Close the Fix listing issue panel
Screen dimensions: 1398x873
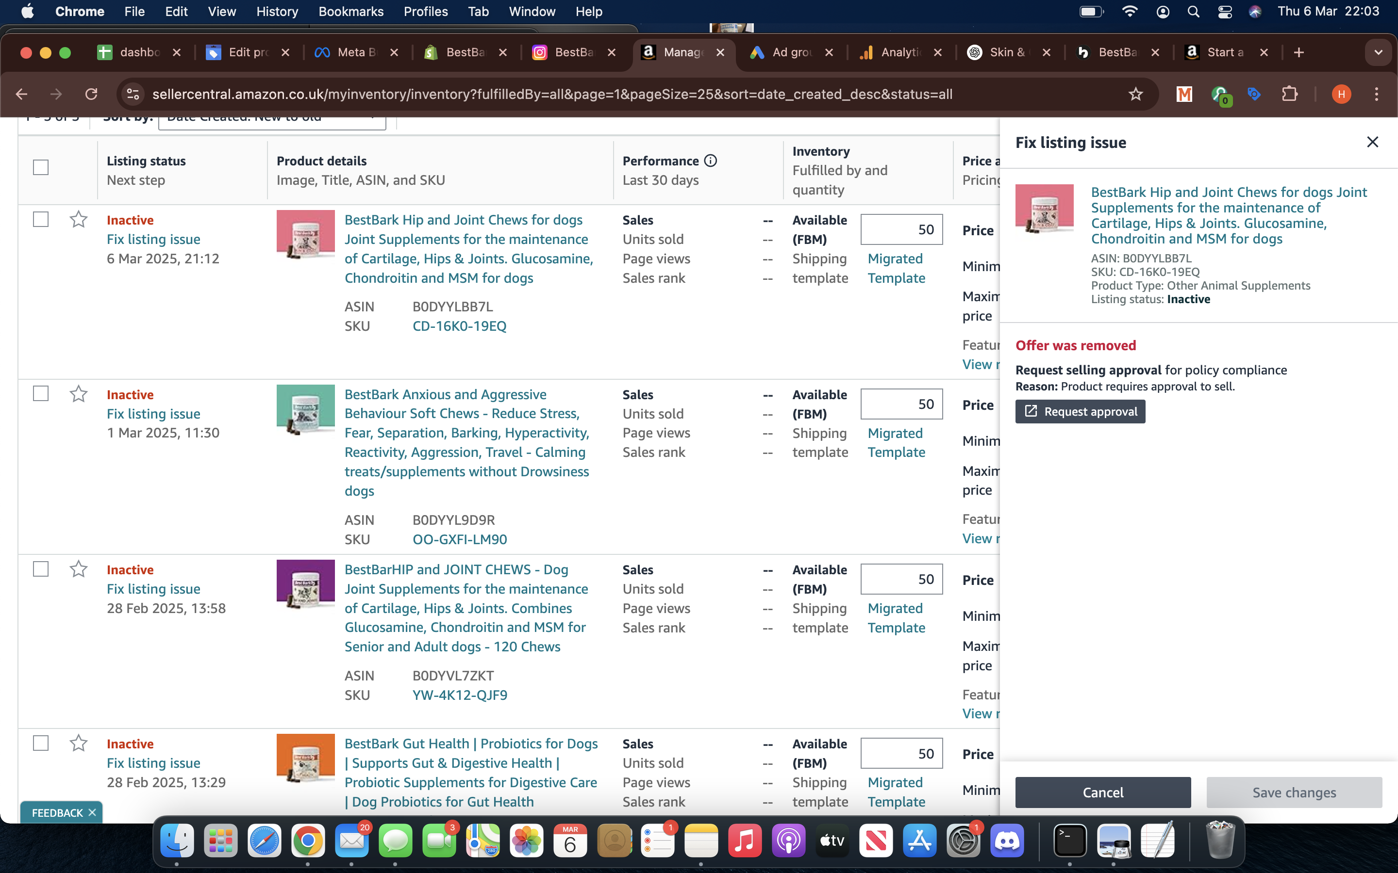pyautogui.click(x=1373, y=142)
